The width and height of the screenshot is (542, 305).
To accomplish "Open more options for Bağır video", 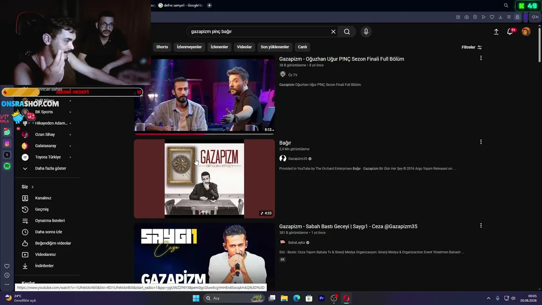I will click(x=481, y=142).
